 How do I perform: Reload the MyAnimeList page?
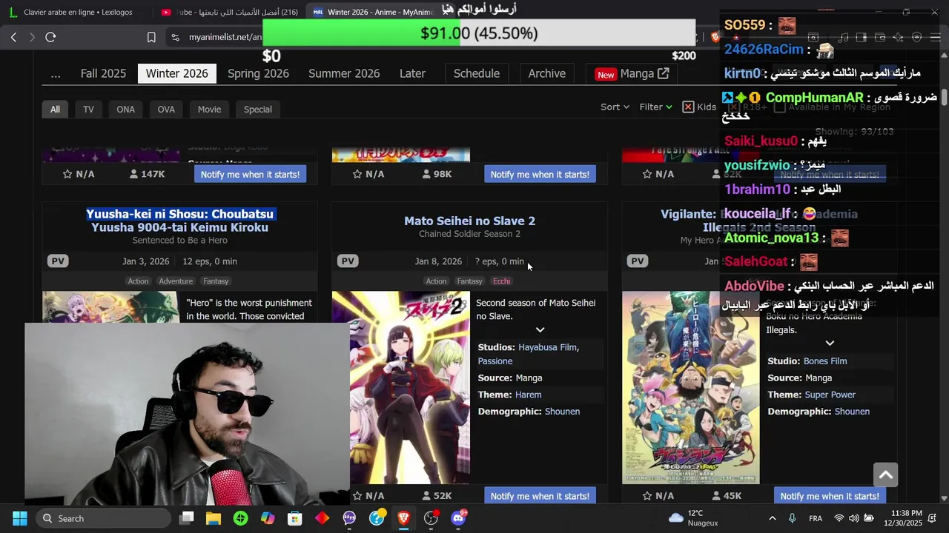(50, 37)
